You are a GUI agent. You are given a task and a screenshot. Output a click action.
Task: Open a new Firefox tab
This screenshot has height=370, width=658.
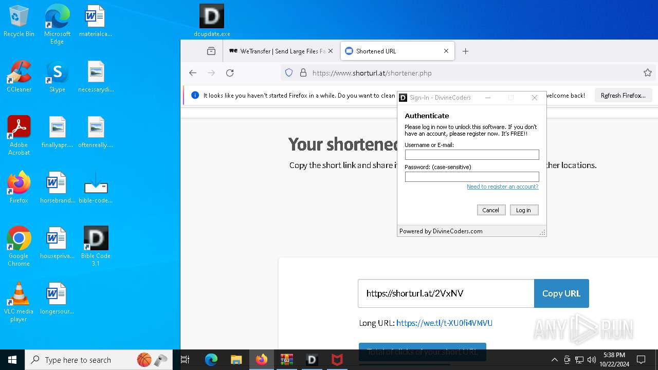coord(465,51)
